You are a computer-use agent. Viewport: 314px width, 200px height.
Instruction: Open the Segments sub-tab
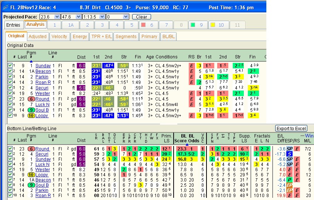click(x=126, y=37)
